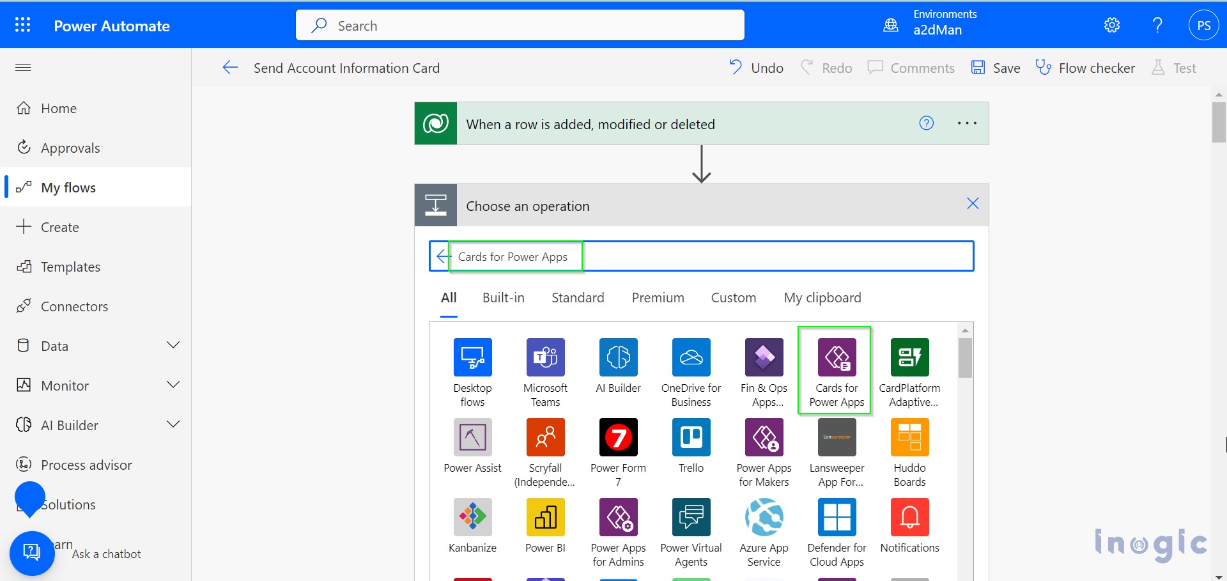This screenshot has height=581, width=1227.
Task: Select the Power Apps for Admins connector
Action: [x=618, y=532]
